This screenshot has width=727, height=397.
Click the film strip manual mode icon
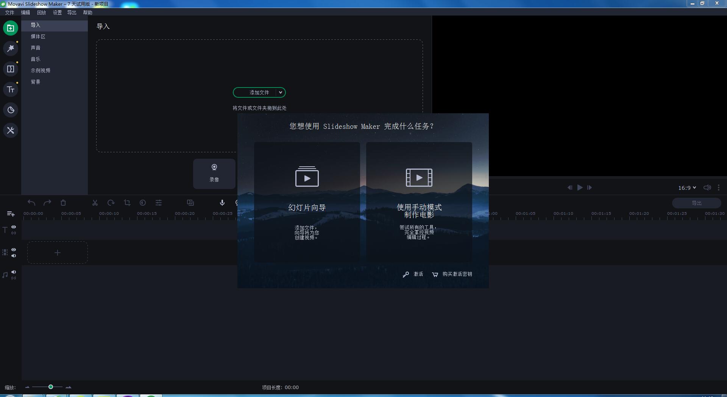(x=419, y=177)
